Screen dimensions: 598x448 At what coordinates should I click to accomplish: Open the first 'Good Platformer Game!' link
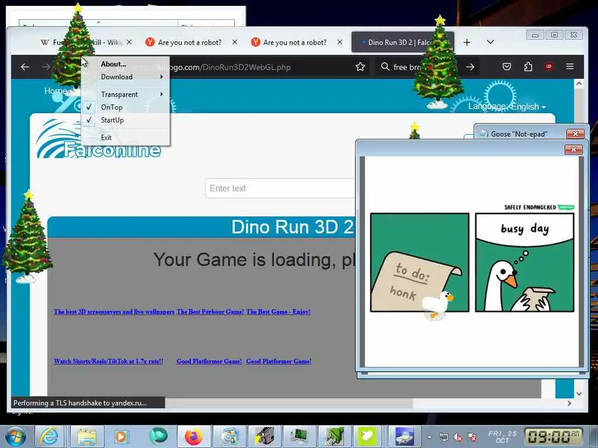[x=209, y=361]
